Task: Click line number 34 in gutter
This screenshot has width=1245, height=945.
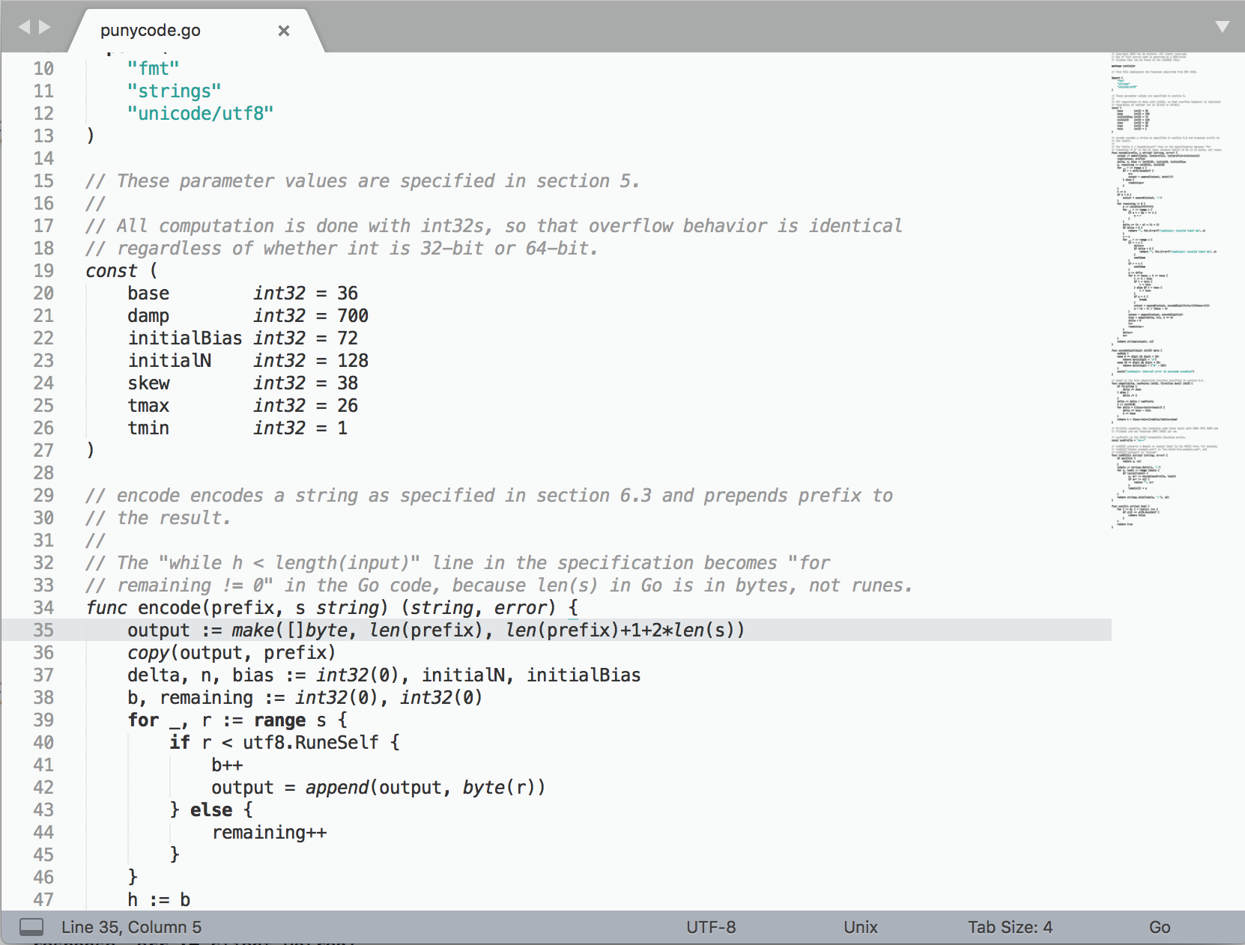Action: tap(43, 608)
